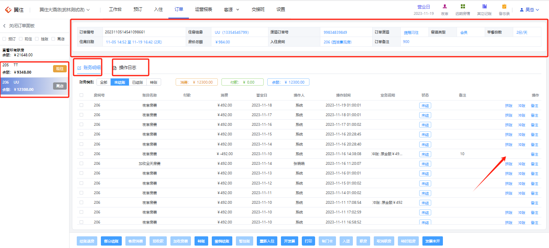The height and width of the screenshot is (248, 549).
Task: Click the 翼住 logo icon
Action: 8,9
